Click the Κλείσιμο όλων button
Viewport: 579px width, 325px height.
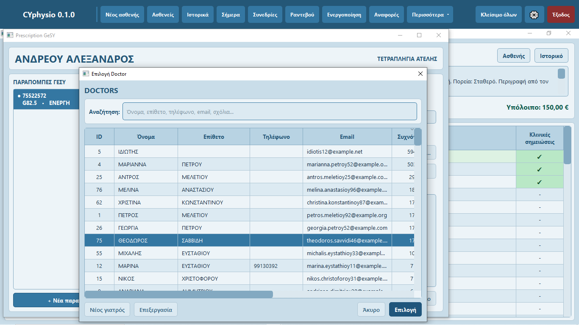pos(499,14)
